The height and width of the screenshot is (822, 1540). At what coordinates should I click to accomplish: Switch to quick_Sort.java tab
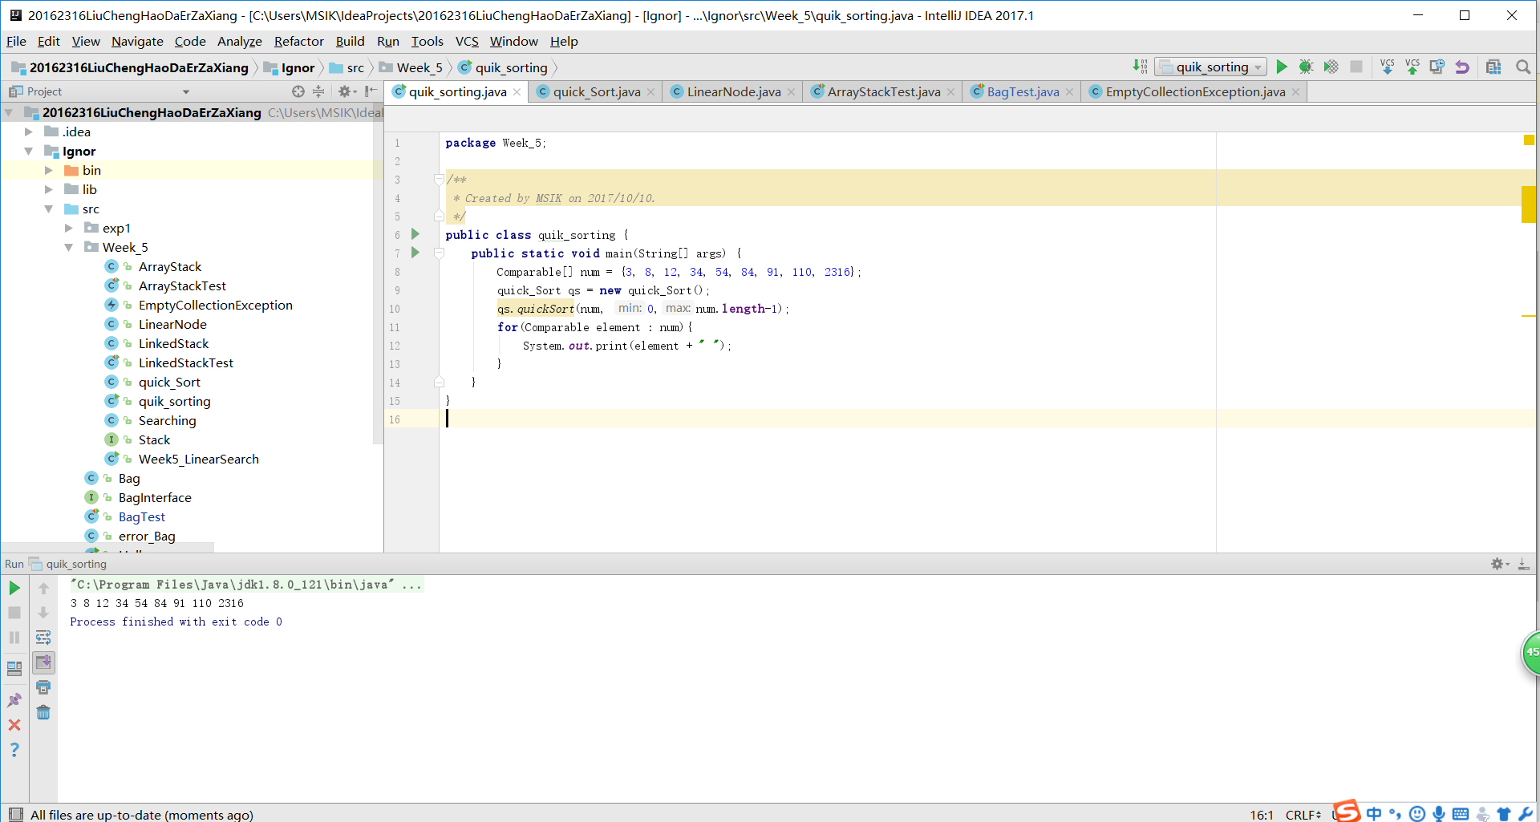tap(596, 91)
